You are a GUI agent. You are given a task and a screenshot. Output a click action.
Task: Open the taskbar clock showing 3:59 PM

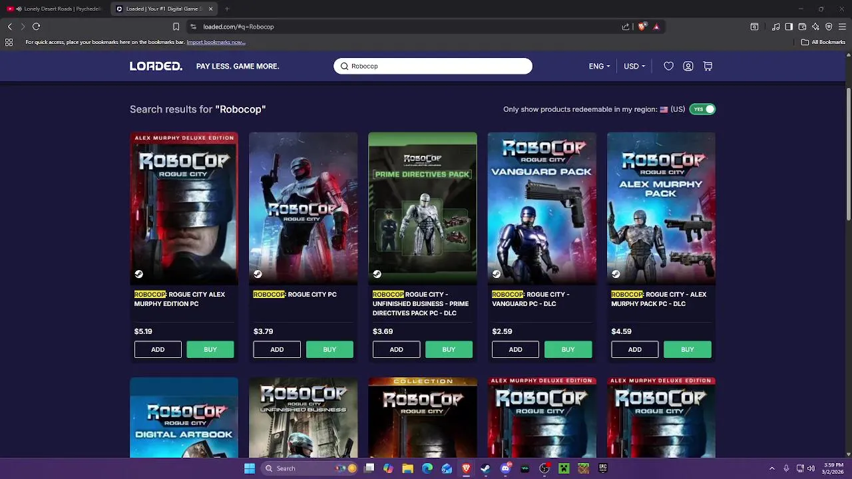point(833,468)
